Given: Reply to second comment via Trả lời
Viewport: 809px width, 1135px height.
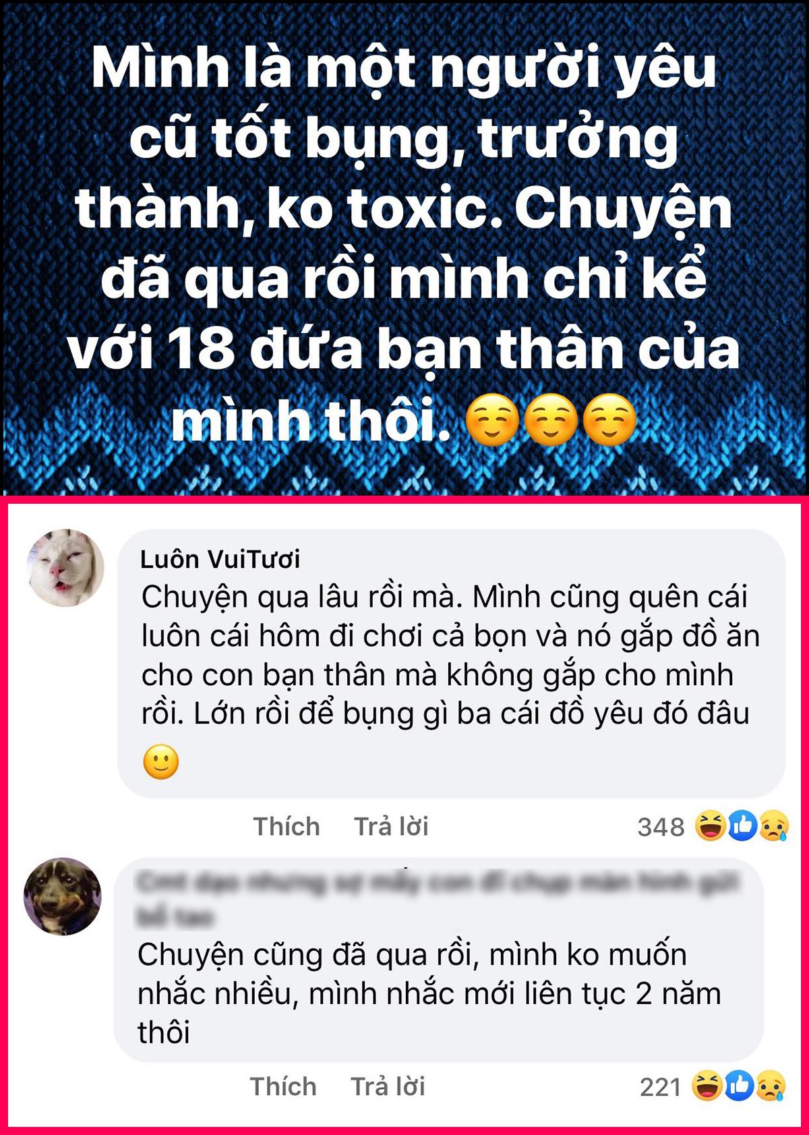Looking at the screenshot, I should pos(388,1086).
